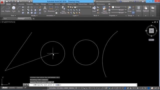Open the Annotate ribbon tab
This screenshot has width=160, height=90.
[x=21, y=4]
